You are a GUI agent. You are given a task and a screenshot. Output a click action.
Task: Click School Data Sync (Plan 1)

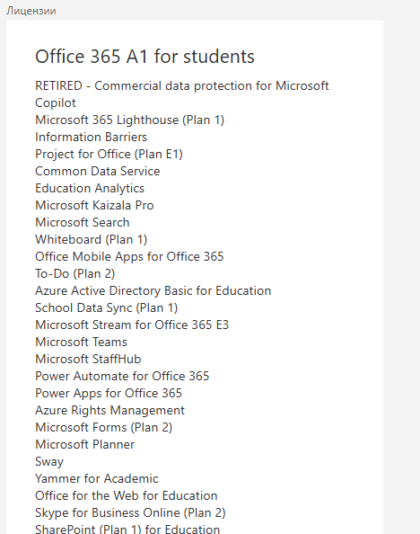(x=107, y=307)
